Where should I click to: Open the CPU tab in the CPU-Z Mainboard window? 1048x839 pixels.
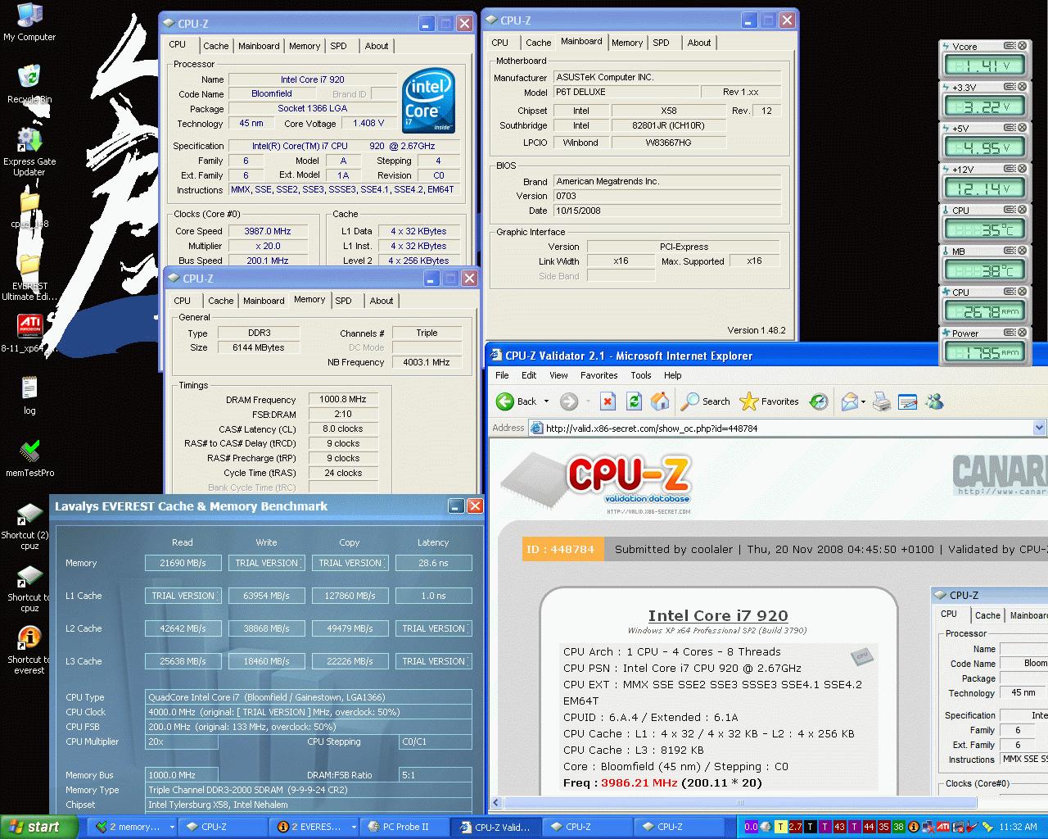click(500, 43)
